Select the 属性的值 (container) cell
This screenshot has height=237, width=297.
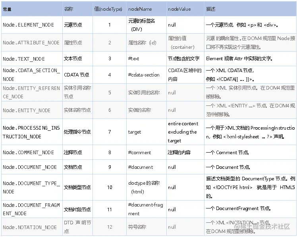coord(185,42)
